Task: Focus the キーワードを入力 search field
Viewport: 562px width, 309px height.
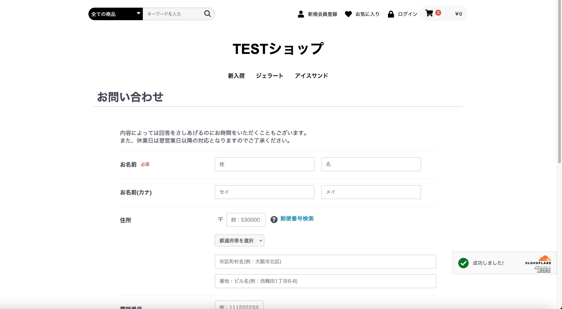Action: point(173,14)
